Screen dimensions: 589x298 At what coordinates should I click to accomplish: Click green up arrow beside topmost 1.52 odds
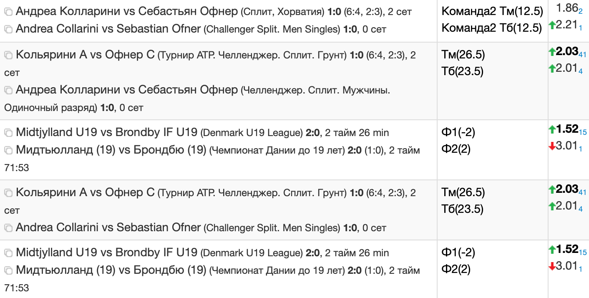click(x=552, y=130)
